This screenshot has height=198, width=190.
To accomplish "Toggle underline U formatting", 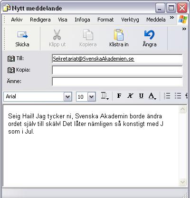I will 141,96.
